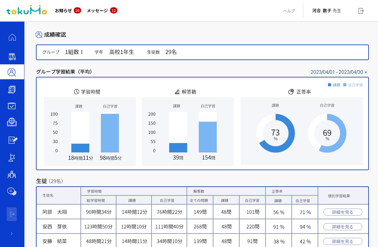Image resolution: width=378 pixels, height=247 pixels.
Task: Open the date range 2023/04/01 dropdown
Action: point(339,72)
